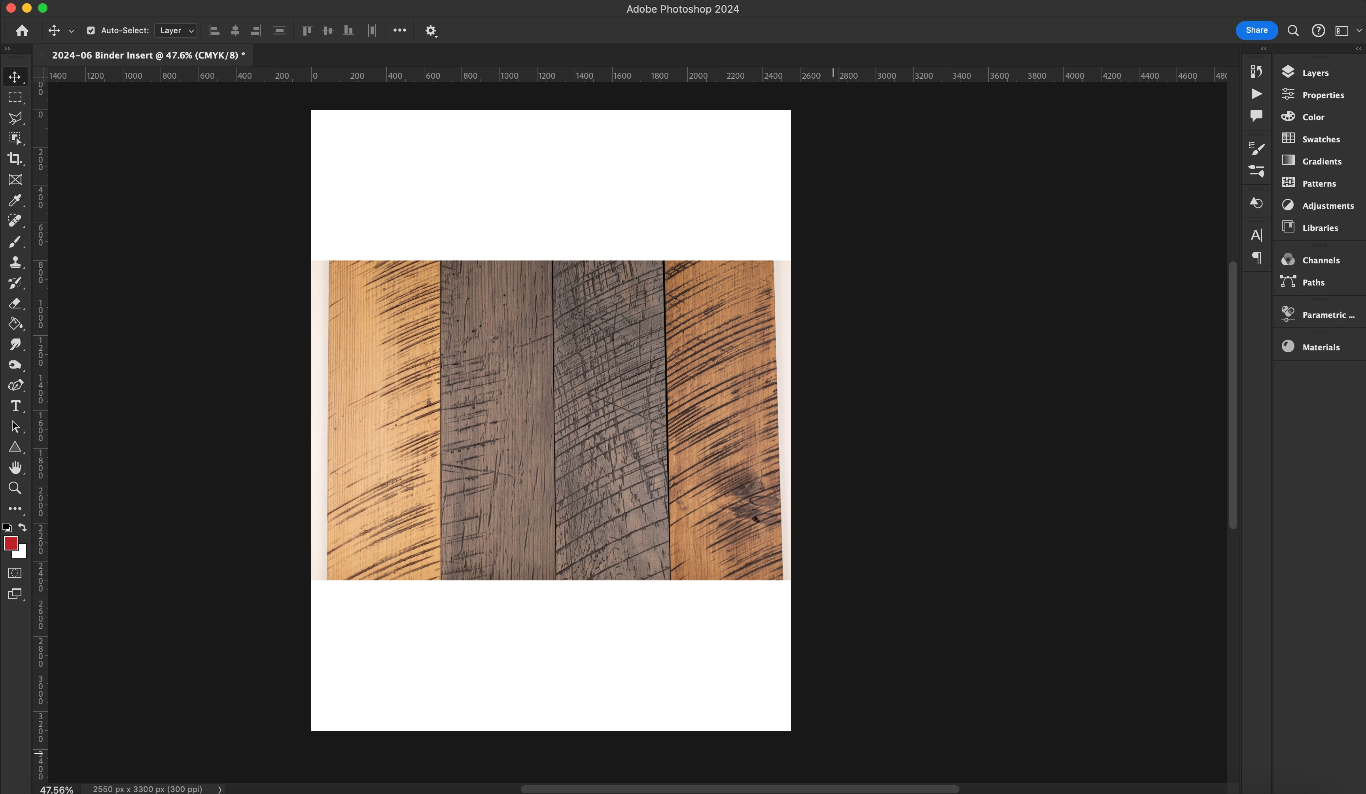This screenshot has height=794, width=1366.
Task: Toggle the Auto-Select checkbox
Action: point(91,31)
